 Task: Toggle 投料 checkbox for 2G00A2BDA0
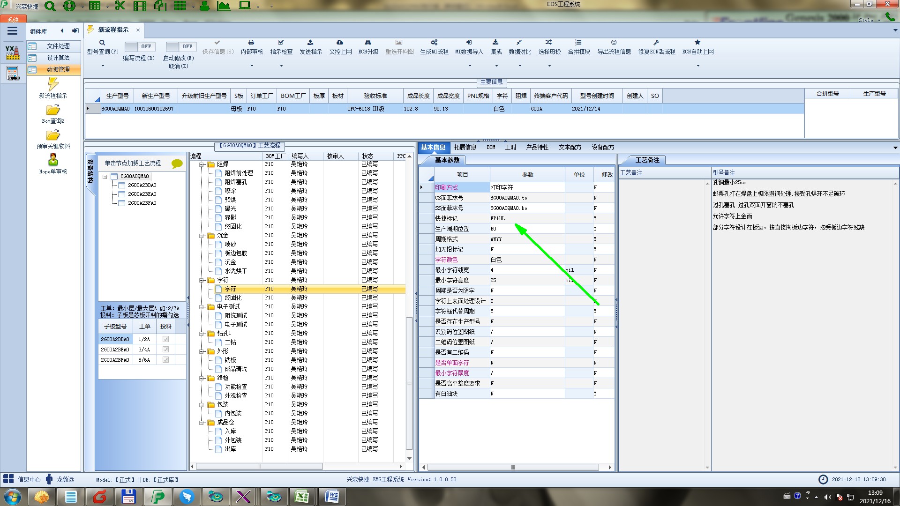point(165,339)
